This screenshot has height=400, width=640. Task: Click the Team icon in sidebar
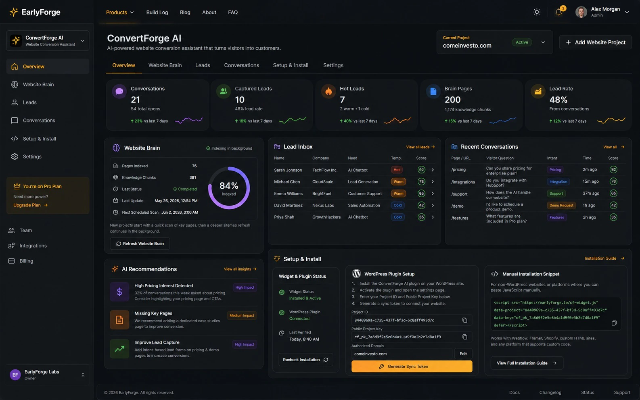[11, 231]
